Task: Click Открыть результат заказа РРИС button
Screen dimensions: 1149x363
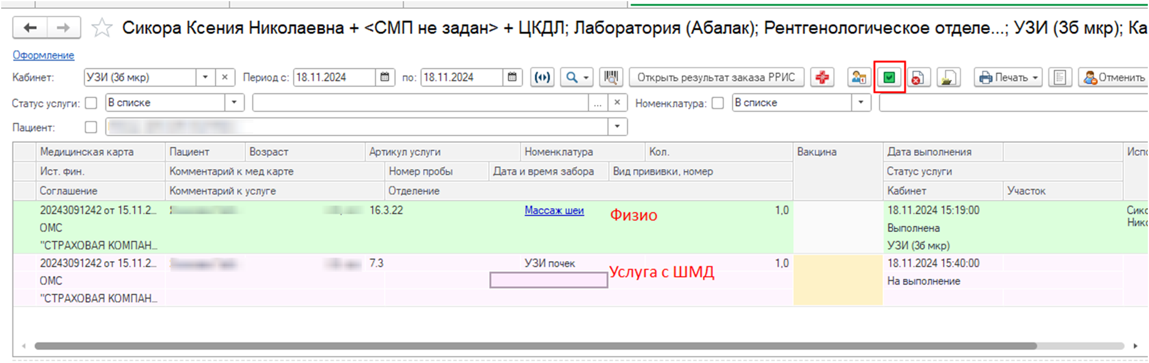Action: (x=716, y=77)
